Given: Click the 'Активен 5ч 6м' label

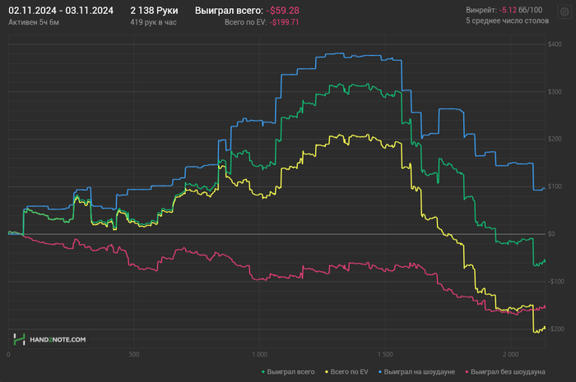Looking at the screenshot, I should [x=34, y=22].
